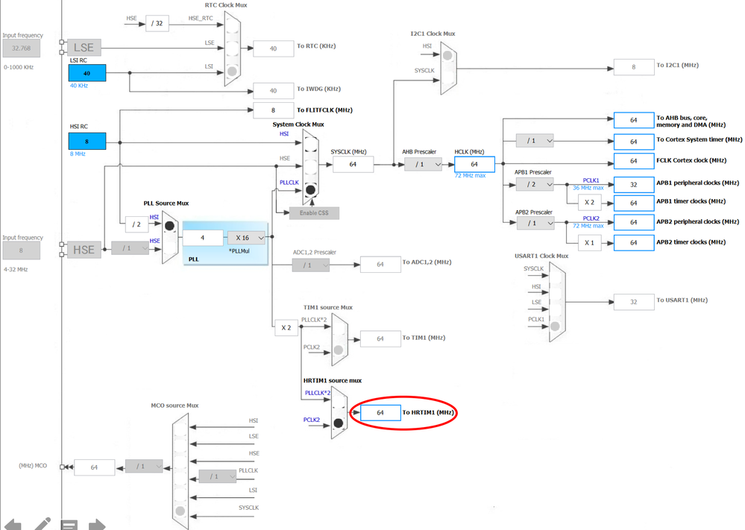Click the caption list icon at bottom
Image resolution: width=745 pixels, height=530 pixels.
pos(69,525)
